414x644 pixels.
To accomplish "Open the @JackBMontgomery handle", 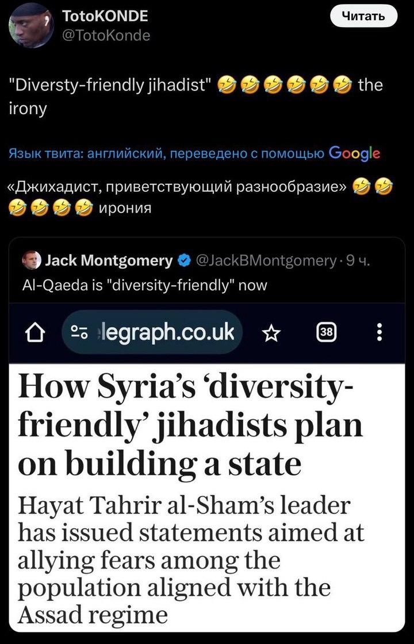I will point(266,260).
